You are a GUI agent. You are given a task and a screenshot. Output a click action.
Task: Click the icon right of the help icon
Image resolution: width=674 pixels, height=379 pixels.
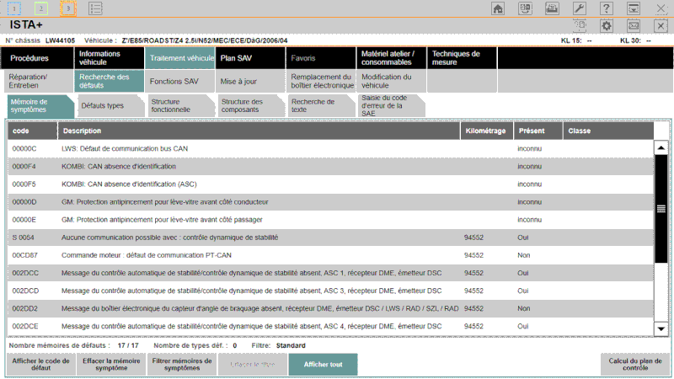point(634,8)
